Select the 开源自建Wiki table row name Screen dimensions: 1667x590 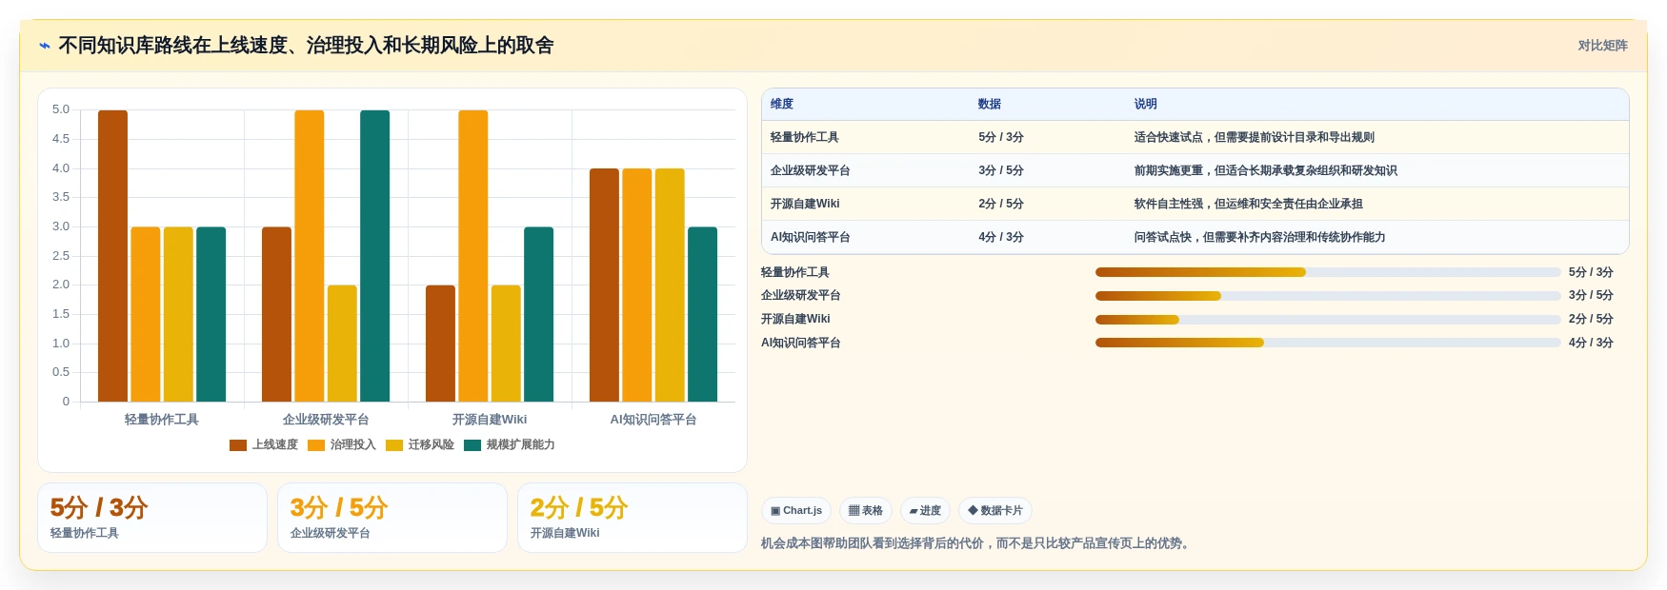point(805,205)
